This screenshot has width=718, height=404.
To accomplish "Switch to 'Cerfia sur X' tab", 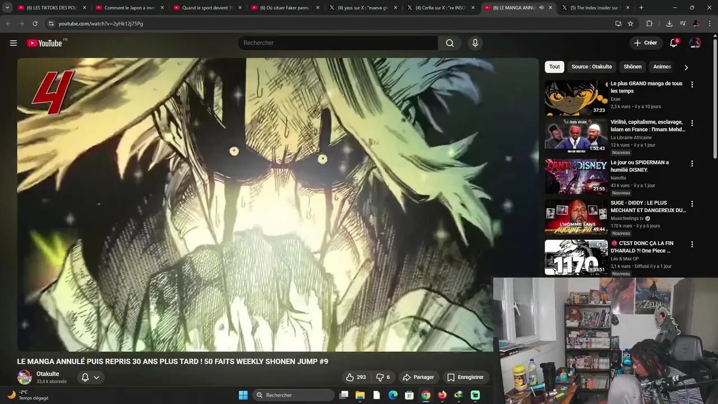I will pyautogui.click(x=441, y=8).
